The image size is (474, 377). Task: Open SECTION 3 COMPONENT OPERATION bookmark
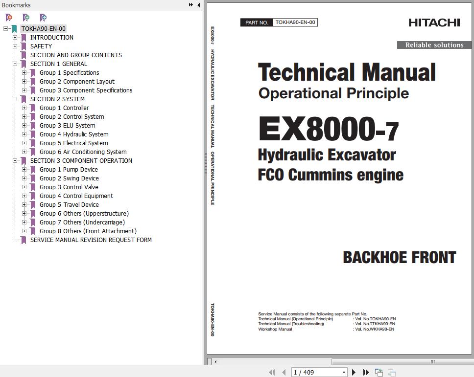pos(81,160)
